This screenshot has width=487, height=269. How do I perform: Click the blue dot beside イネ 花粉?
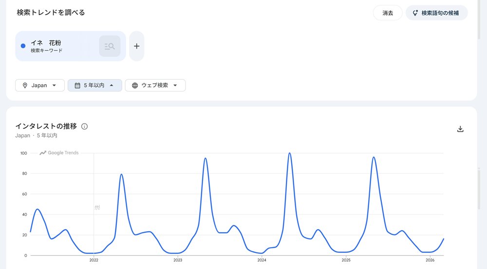tap(23, 46)
